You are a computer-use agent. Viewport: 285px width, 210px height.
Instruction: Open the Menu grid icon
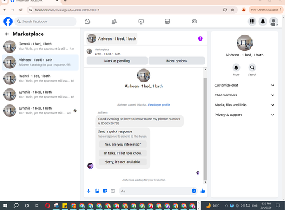[252, 22]
